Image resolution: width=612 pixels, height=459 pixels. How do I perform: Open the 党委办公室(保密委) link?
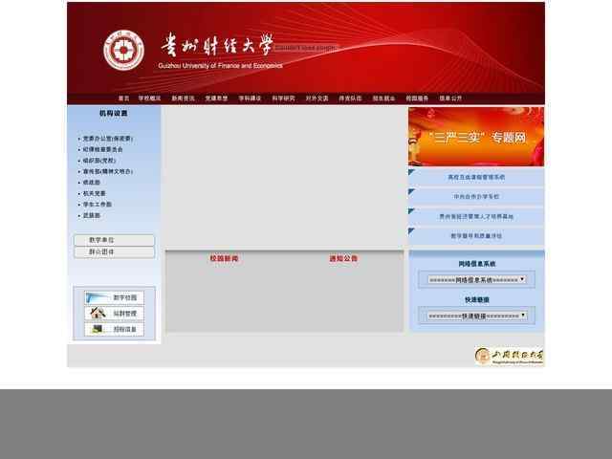pyautogui.click(x=108, y=139)
